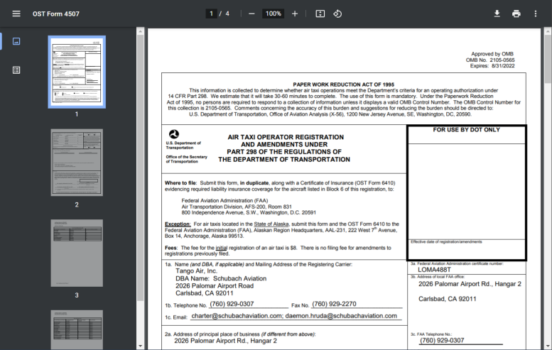This screenshot has width=552, height=350.
Task: Click the Exception: underlined label
Action: (178, 224)
